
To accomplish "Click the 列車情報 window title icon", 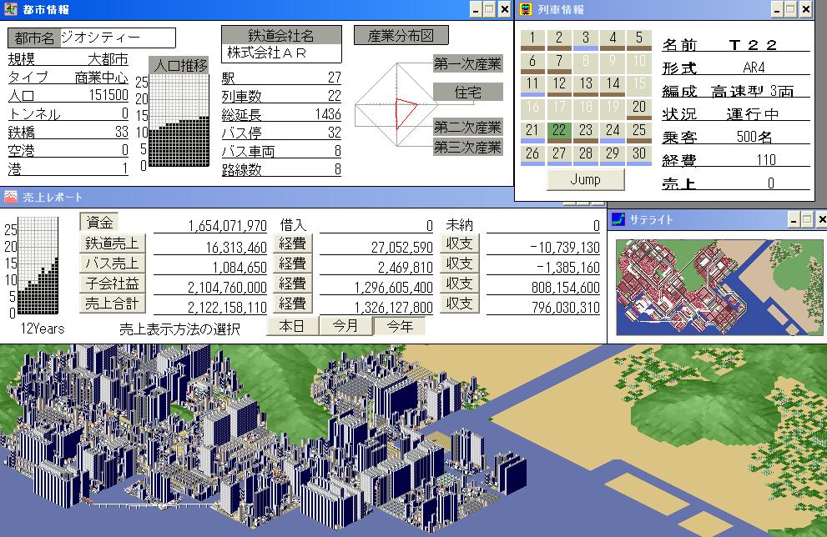I will pos(525,9).
